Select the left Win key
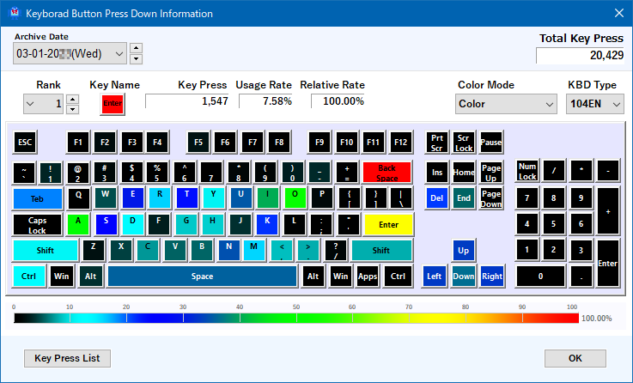 61,277
